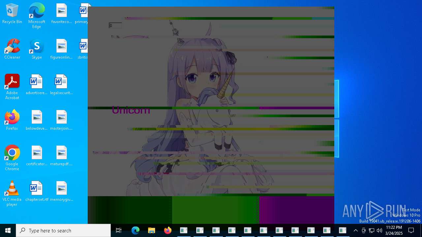Select the certificater... image file

tap(37, 156)
